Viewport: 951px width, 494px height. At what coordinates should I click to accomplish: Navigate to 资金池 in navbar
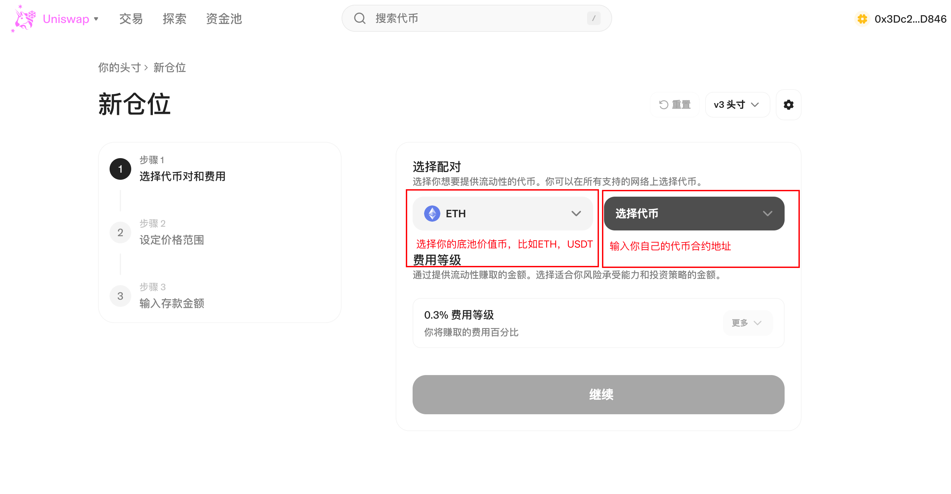[224, 19]
